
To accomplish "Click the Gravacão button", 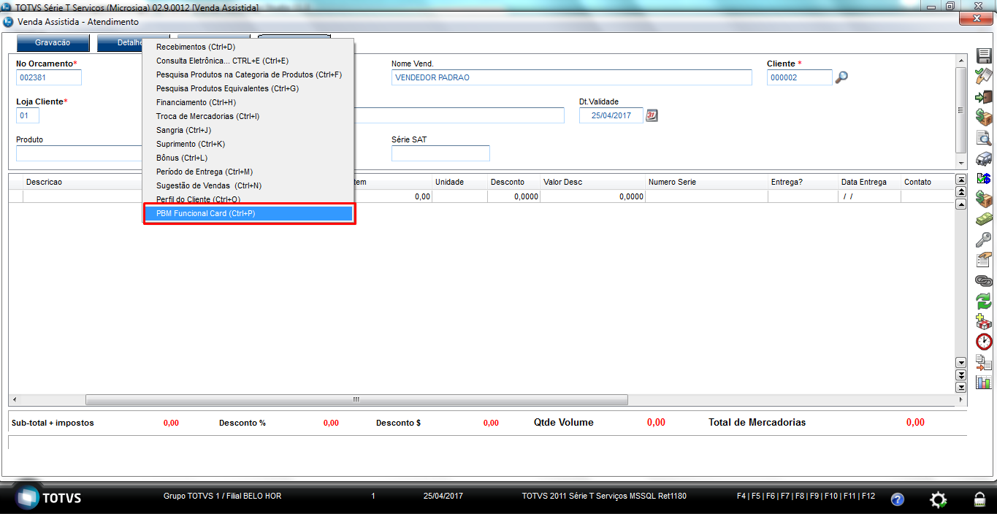I will [x=53, y=43].
